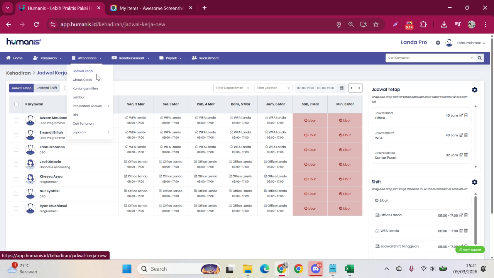Viewport: 494px width, 278px height.
Task: Expand the Laporan submenu
Action: 91,132
